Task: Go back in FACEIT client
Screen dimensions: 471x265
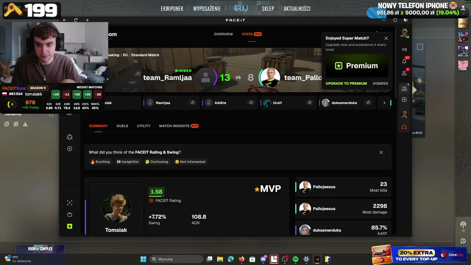Action: tap(64, 20)
